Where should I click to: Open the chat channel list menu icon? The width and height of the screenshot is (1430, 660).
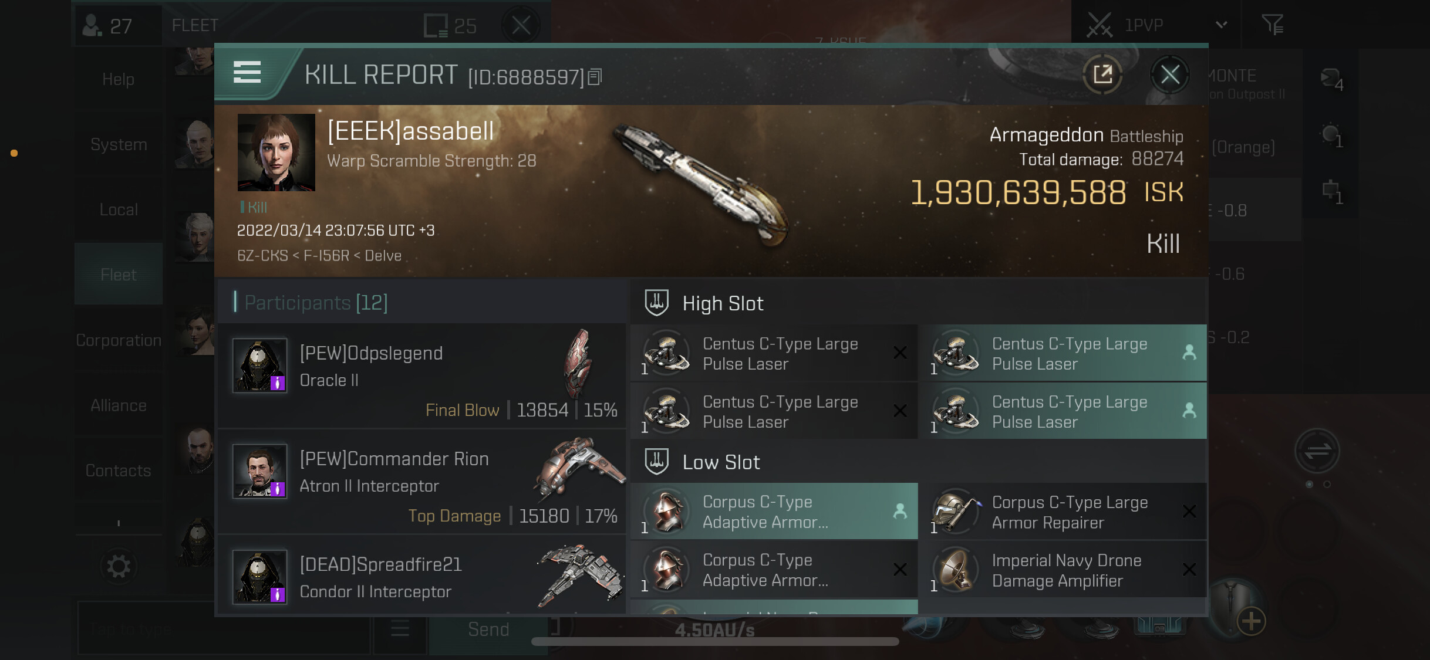pos(400,629)
